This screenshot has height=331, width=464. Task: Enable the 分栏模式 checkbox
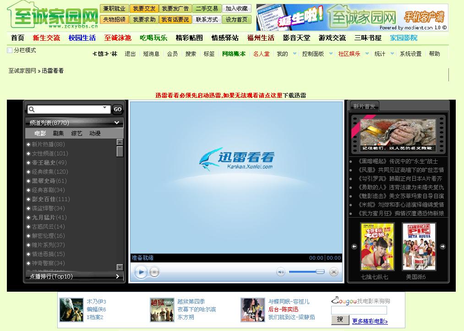point(10,50)
